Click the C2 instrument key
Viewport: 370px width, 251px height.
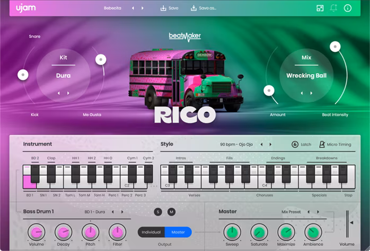[127, 185]
